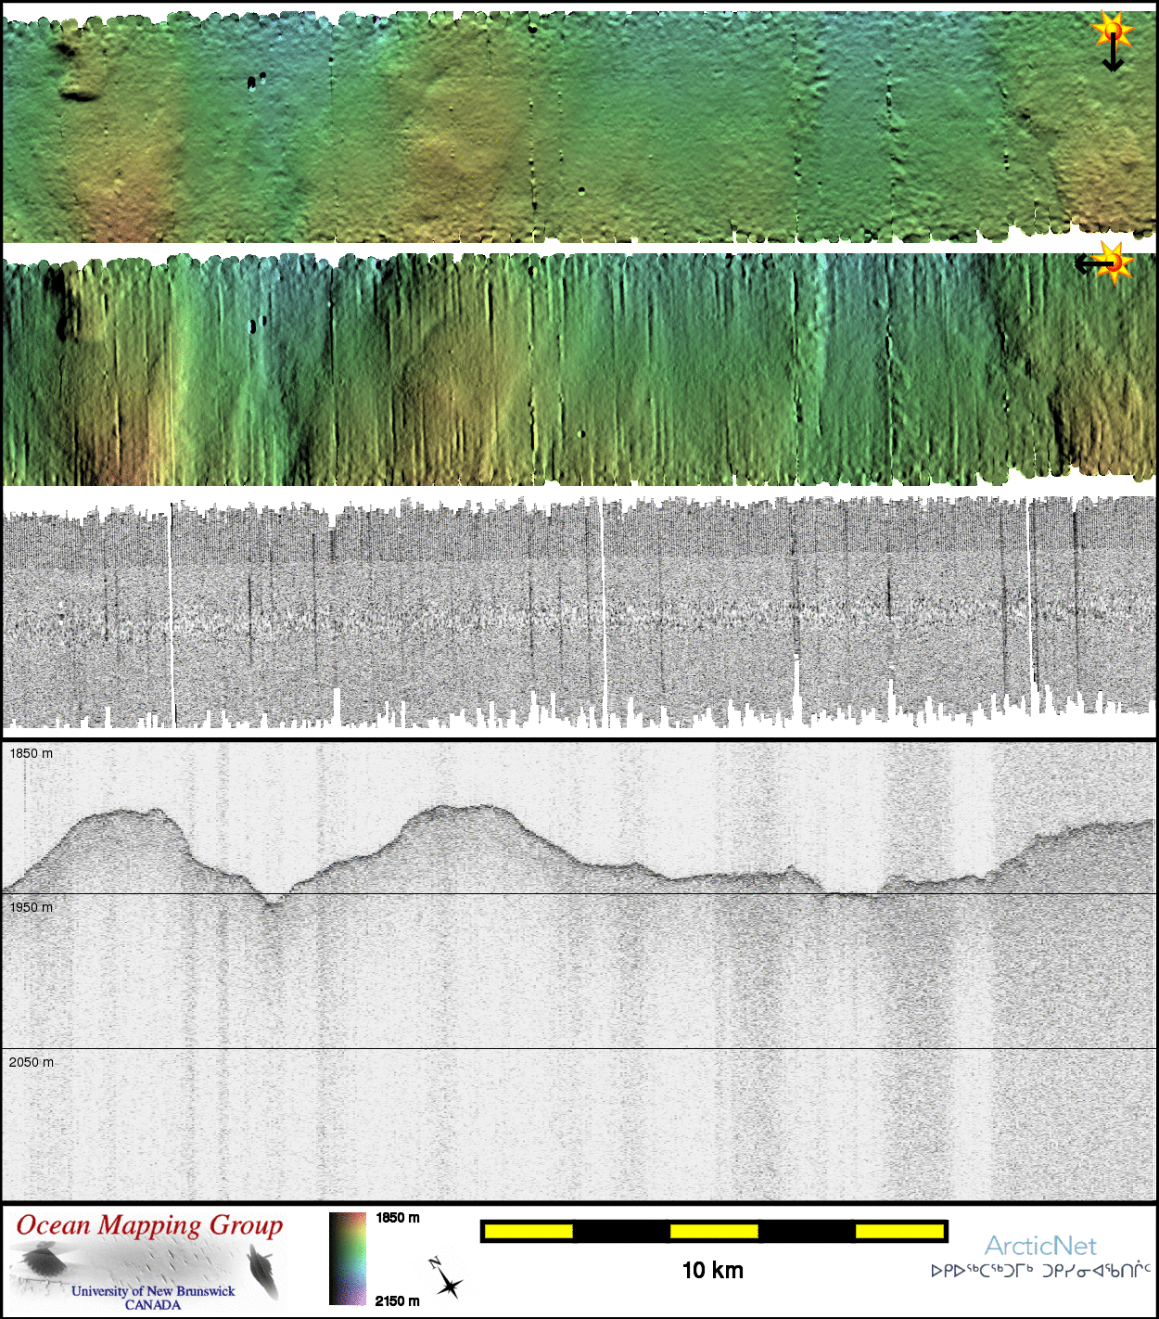Click the sun illumination icon in top panel

tap(1113, 32)
